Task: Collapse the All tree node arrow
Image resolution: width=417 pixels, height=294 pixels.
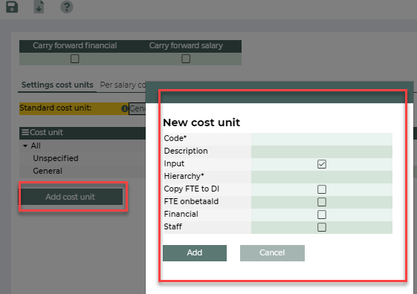Action: point(25,146)
